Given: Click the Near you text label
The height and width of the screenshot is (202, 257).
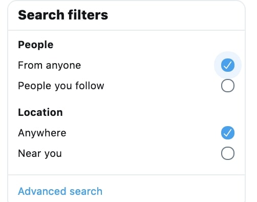Looking at the screenshot, I should tap(40, 153).
